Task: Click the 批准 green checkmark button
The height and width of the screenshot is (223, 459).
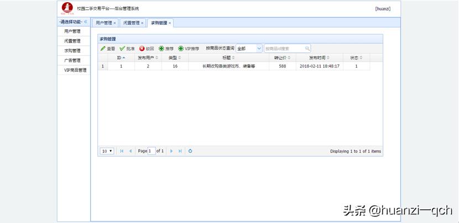Action: pyautogui.click(x=127, y=49)
